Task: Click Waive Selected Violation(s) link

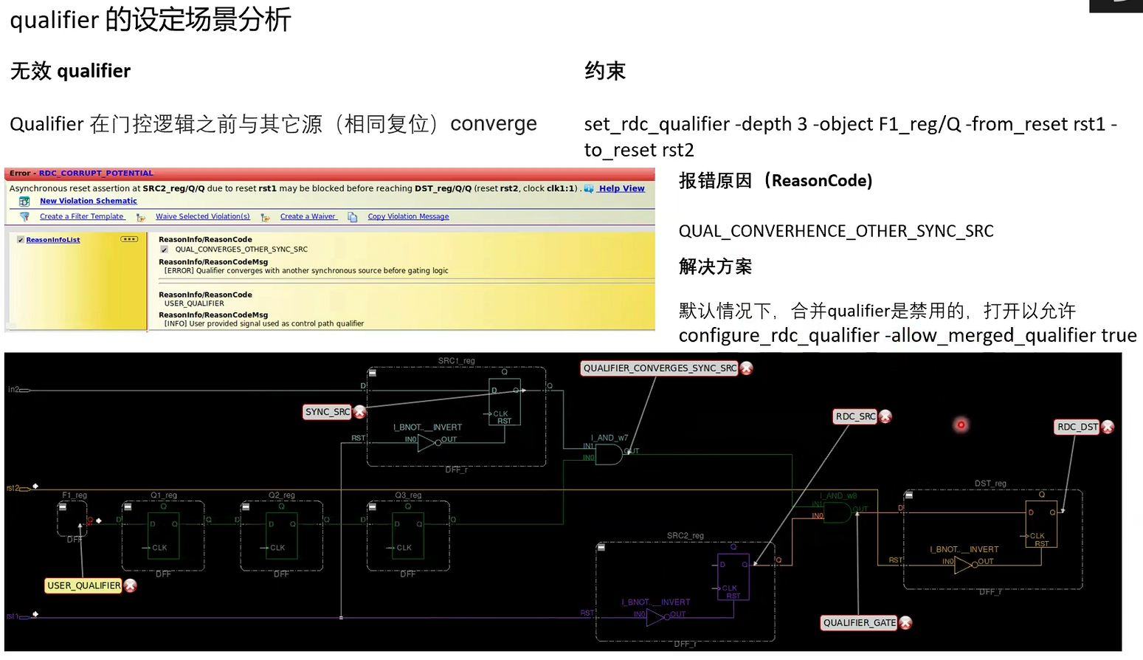Action: tap(203, 216)
